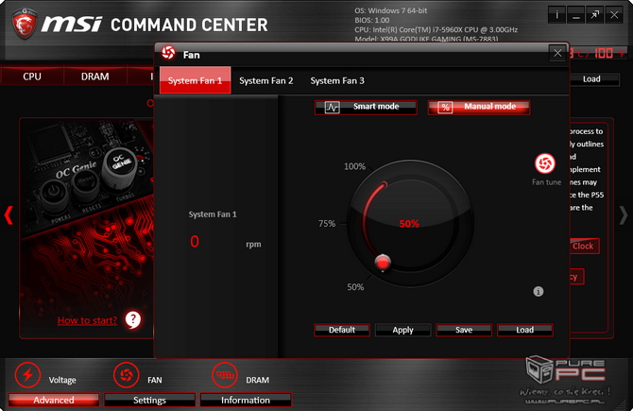Switch to System Fan 1 tab
633x411 pixels.
pyautogui.click(x=195, y=80)
